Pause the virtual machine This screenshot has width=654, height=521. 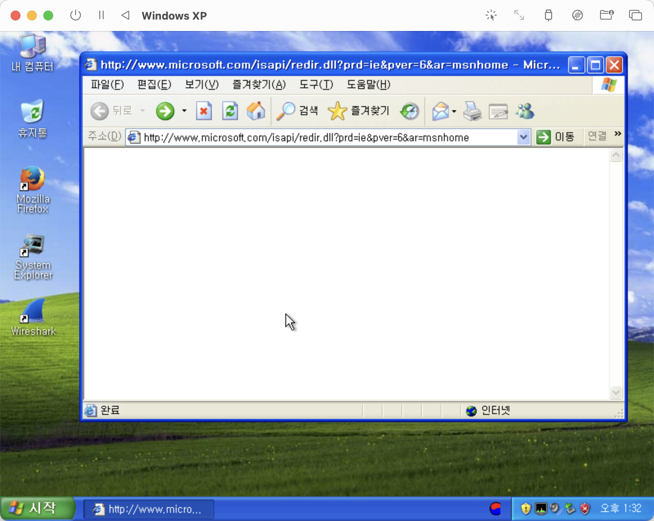click(x=101, y=16)
